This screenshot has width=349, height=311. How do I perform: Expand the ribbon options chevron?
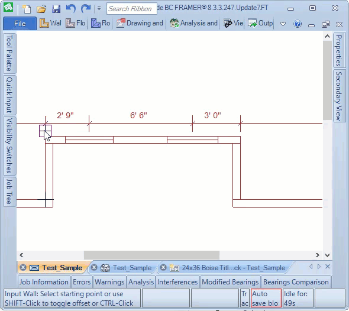(283, 24)
